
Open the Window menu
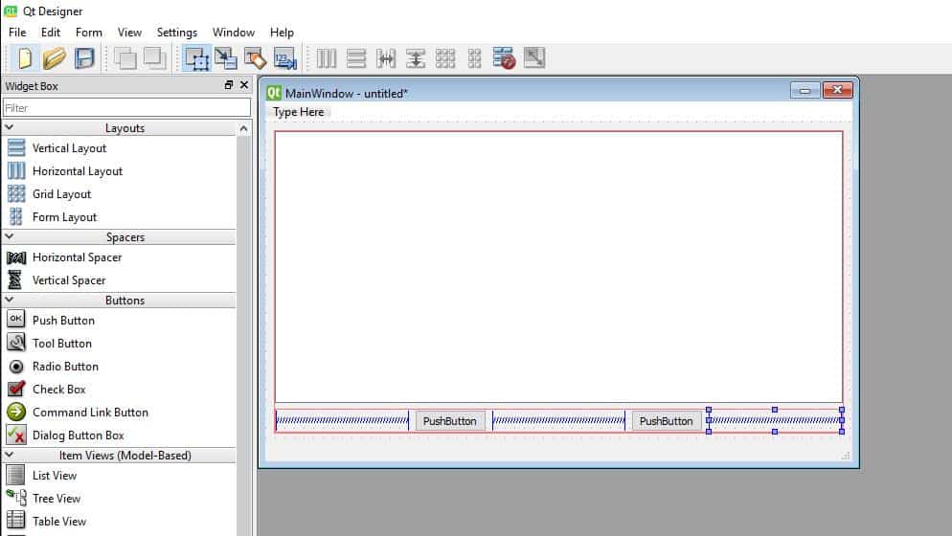click(x=233, y=33)
